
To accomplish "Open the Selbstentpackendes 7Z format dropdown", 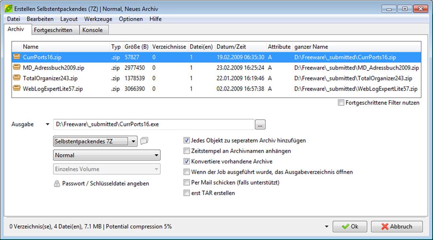I will (x=95, y=141).
